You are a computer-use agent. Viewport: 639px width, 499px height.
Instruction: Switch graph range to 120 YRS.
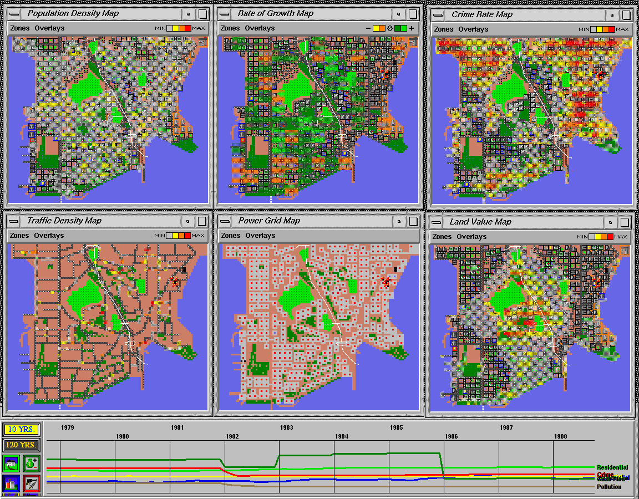22,445
